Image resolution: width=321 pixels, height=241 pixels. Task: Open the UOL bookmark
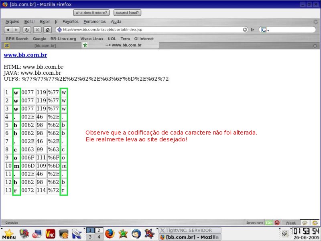click(112, 39)
